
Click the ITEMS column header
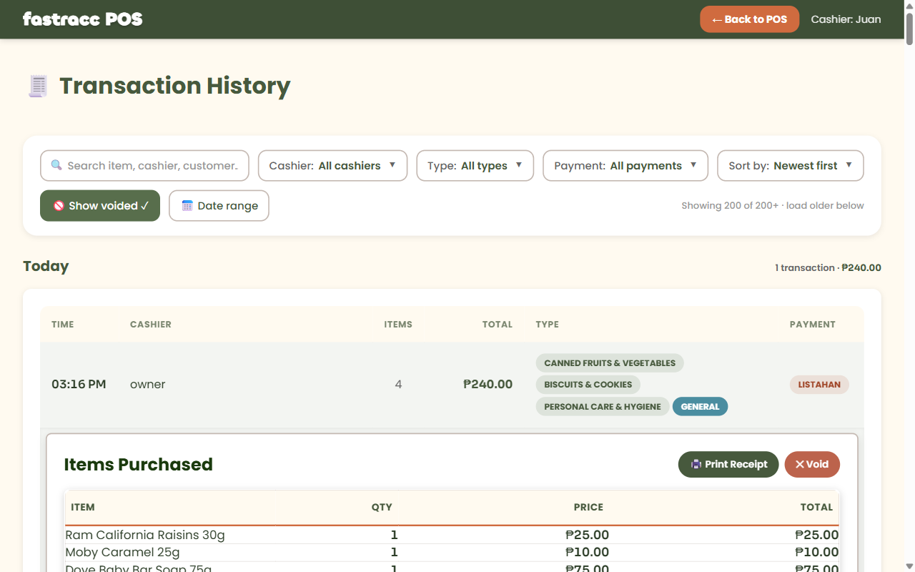click(398, 325)
